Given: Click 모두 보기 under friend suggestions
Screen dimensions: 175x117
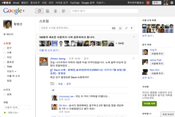Looking at the screenshot, I should [x=148, y=78].
